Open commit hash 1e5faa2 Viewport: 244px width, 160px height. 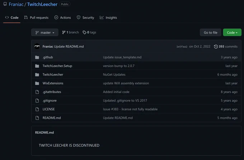(182, 47)
